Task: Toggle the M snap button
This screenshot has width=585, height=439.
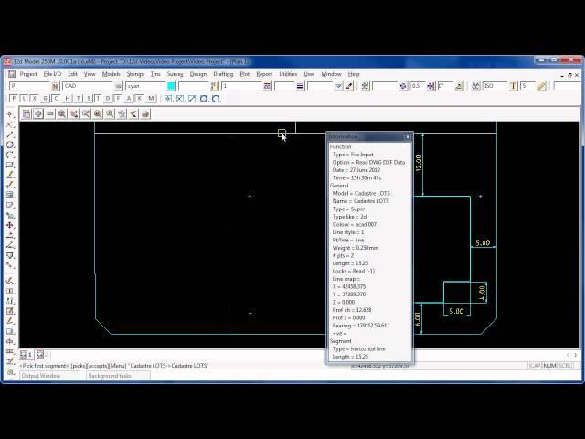Action: click(151, 99)
